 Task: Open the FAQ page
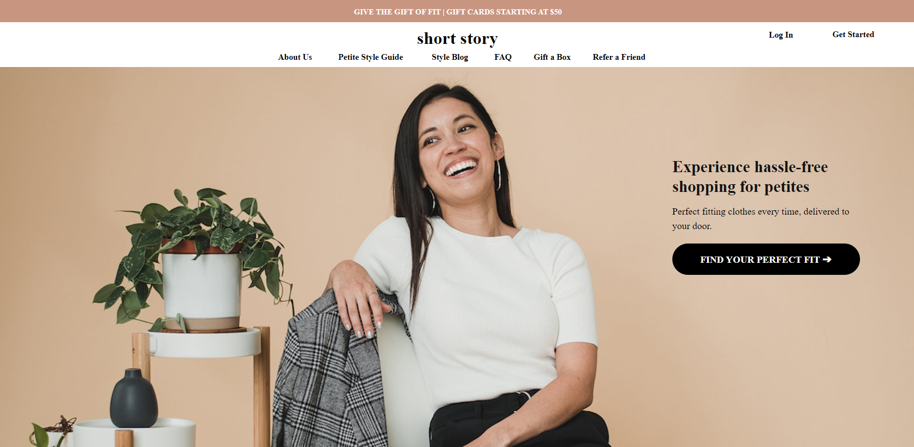(x=503, y=57)
